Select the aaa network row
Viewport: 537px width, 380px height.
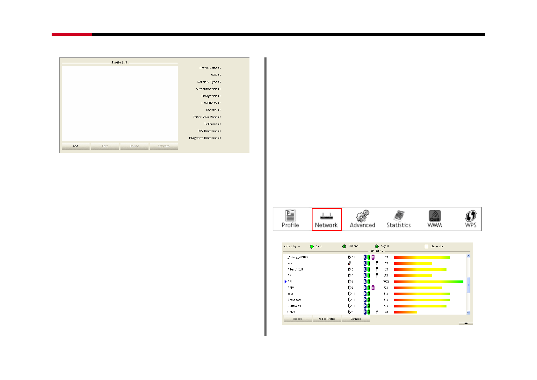375,263
